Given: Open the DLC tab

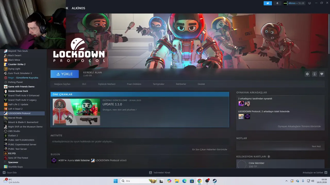Looking at the screenshot, I should pos(84,84).
